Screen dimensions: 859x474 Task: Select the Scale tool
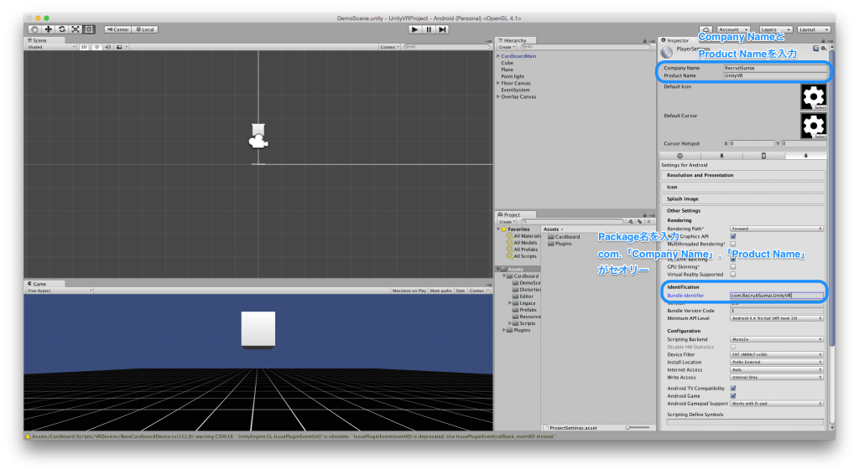[x=75, y=29]
